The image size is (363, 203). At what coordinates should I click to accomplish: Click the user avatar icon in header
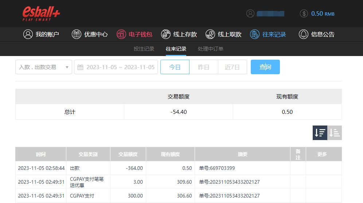pos(250,13)
